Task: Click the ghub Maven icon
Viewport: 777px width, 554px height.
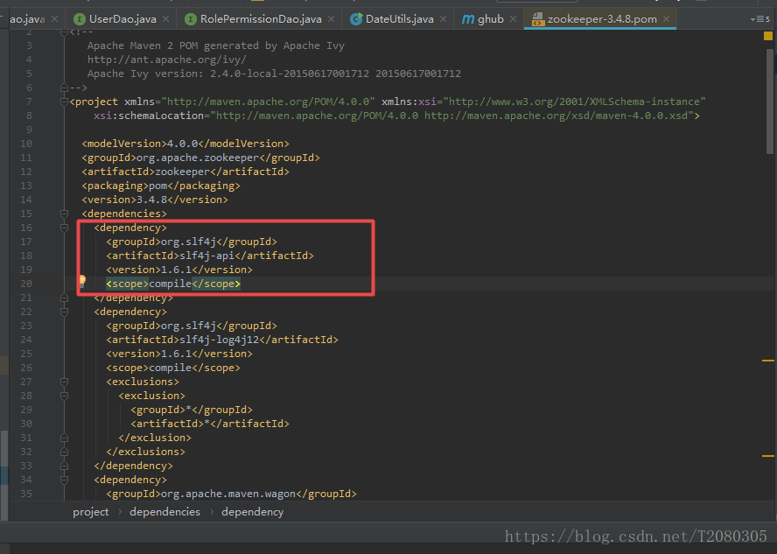Action: (x=468, y=19)
